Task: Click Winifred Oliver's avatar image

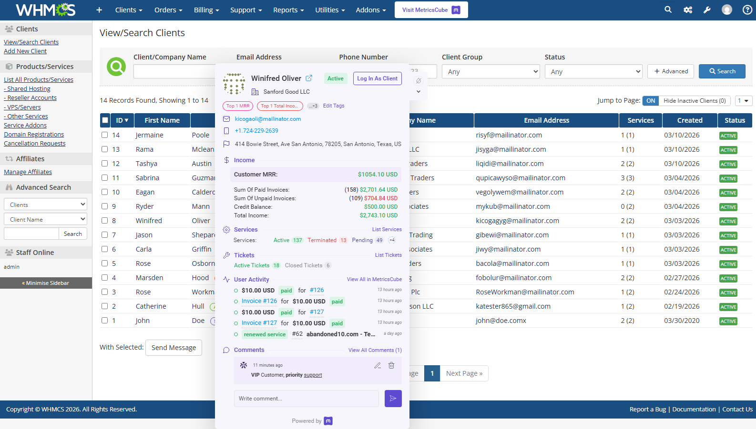Action: point(234,84)
